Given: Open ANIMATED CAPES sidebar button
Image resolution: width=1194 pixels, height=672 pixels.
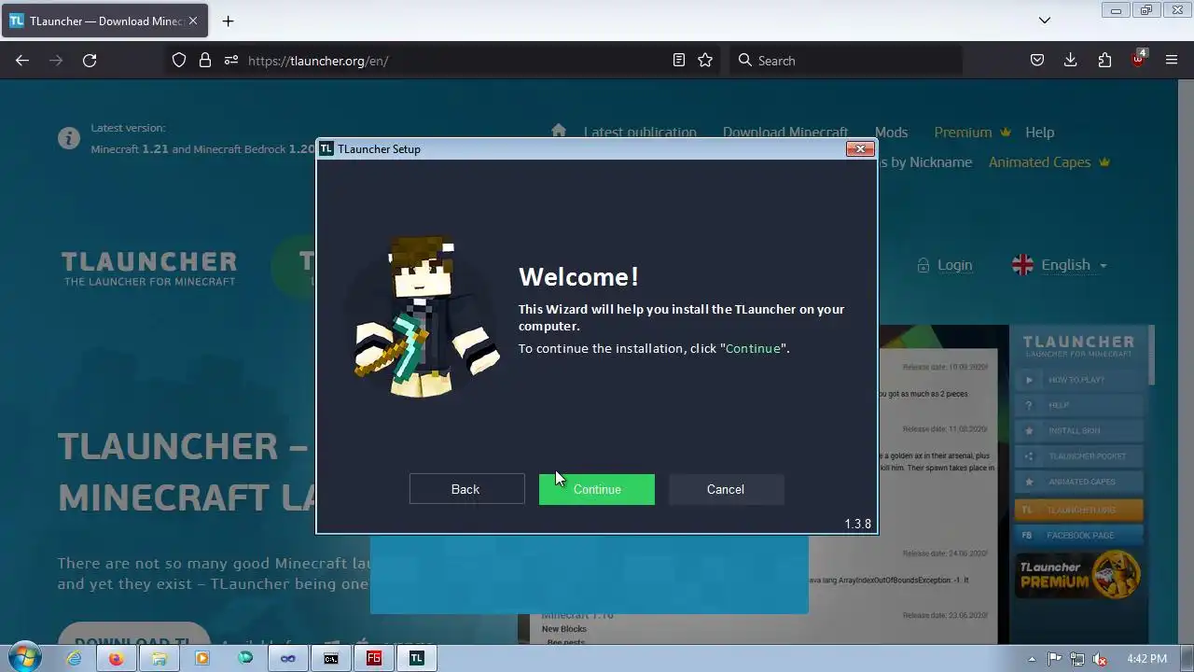Looking at the screenshot, I should pyautogui.click(x=1078, y=482).
